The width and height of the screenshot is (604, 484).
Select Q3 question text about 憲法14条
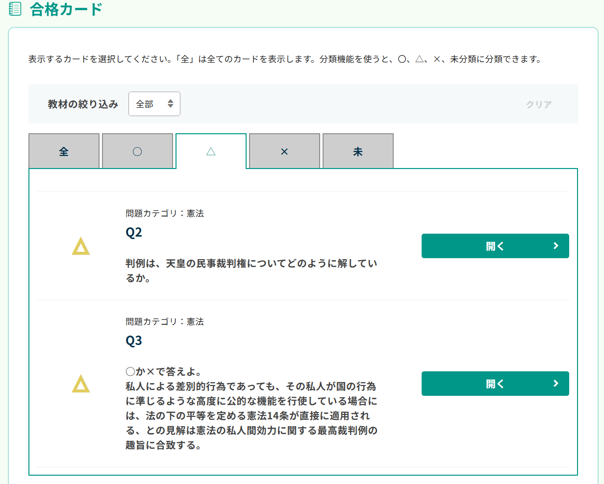[x=251, y=409]
